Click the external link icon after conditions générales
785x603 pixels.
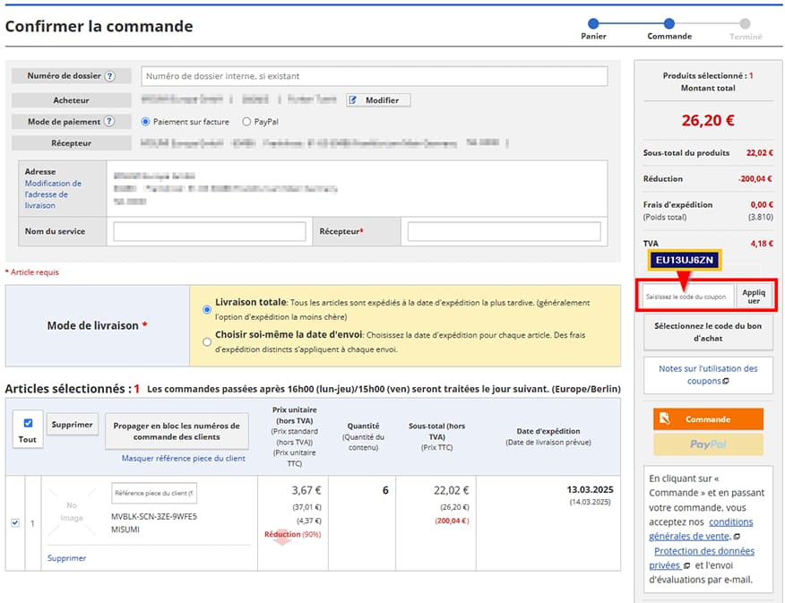coord(737,537)
